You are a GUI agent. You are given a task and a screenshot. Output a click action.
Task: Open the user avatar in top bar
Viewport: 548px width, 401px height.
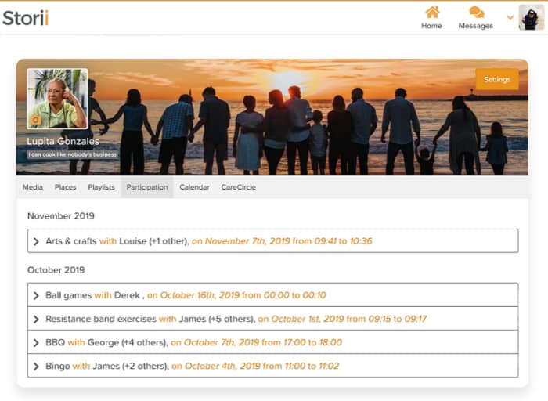click(532, 17)
